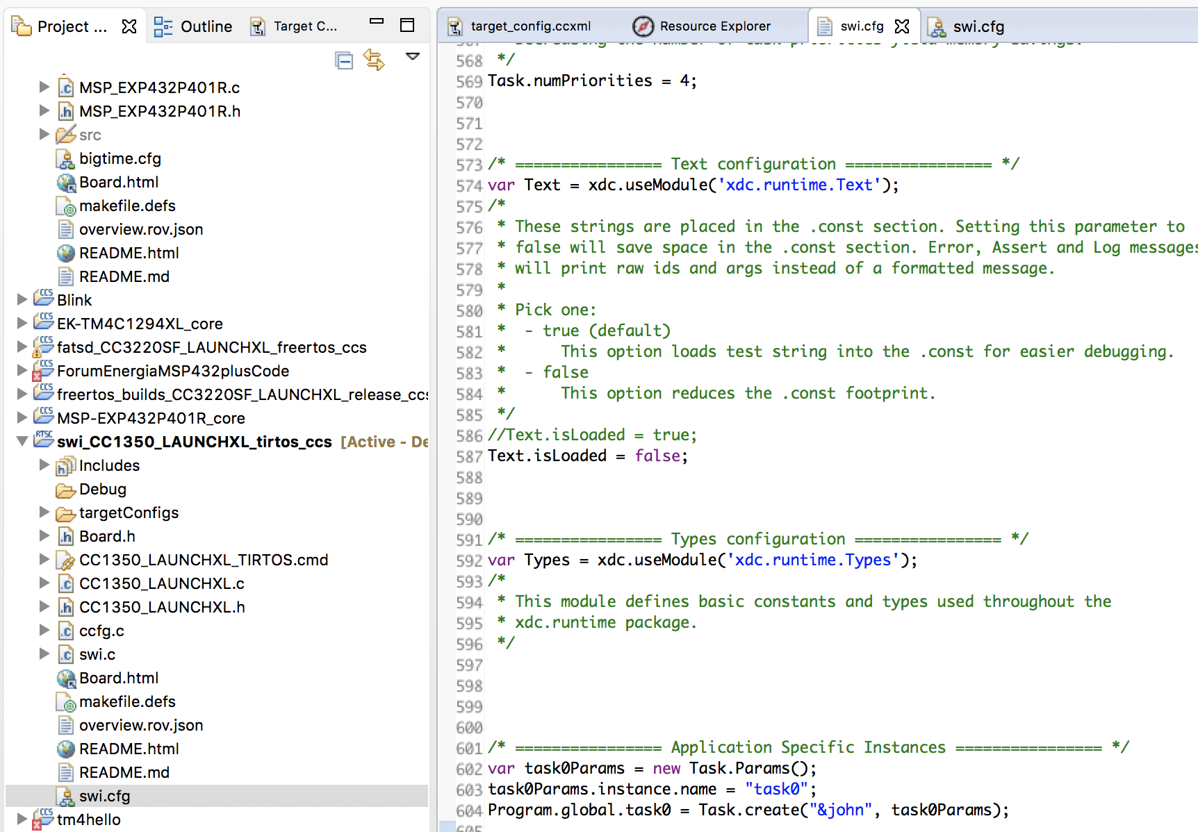Screen dimensions: 1198x832
Task: Switch to the second swi.cfg editor tab
Action: [x=978, y=26]
